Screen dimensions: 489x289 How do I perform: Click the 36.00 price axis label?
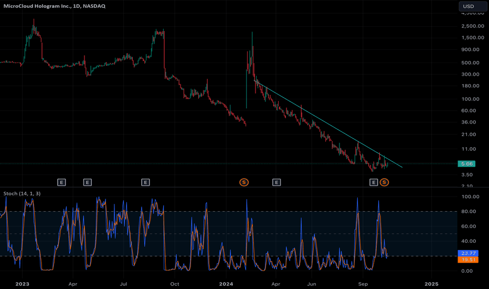469,122
